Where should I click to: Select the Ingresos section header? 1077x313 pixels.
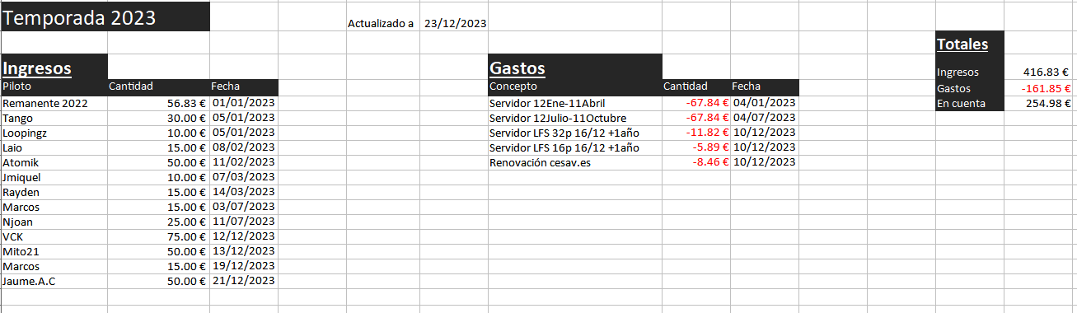[x=54, y=68]
